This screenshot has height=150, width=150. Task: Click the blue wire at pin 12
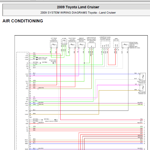click(84, 74)
